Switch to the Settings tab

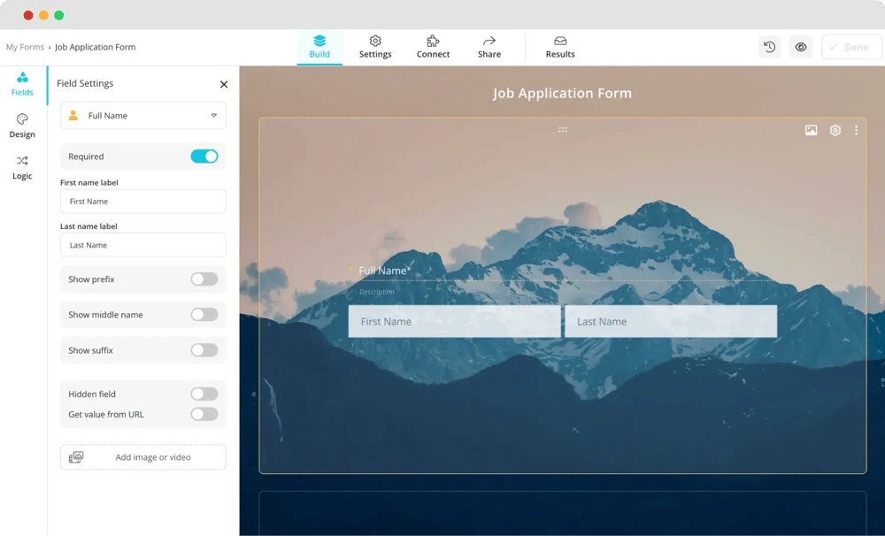(375, 47)
